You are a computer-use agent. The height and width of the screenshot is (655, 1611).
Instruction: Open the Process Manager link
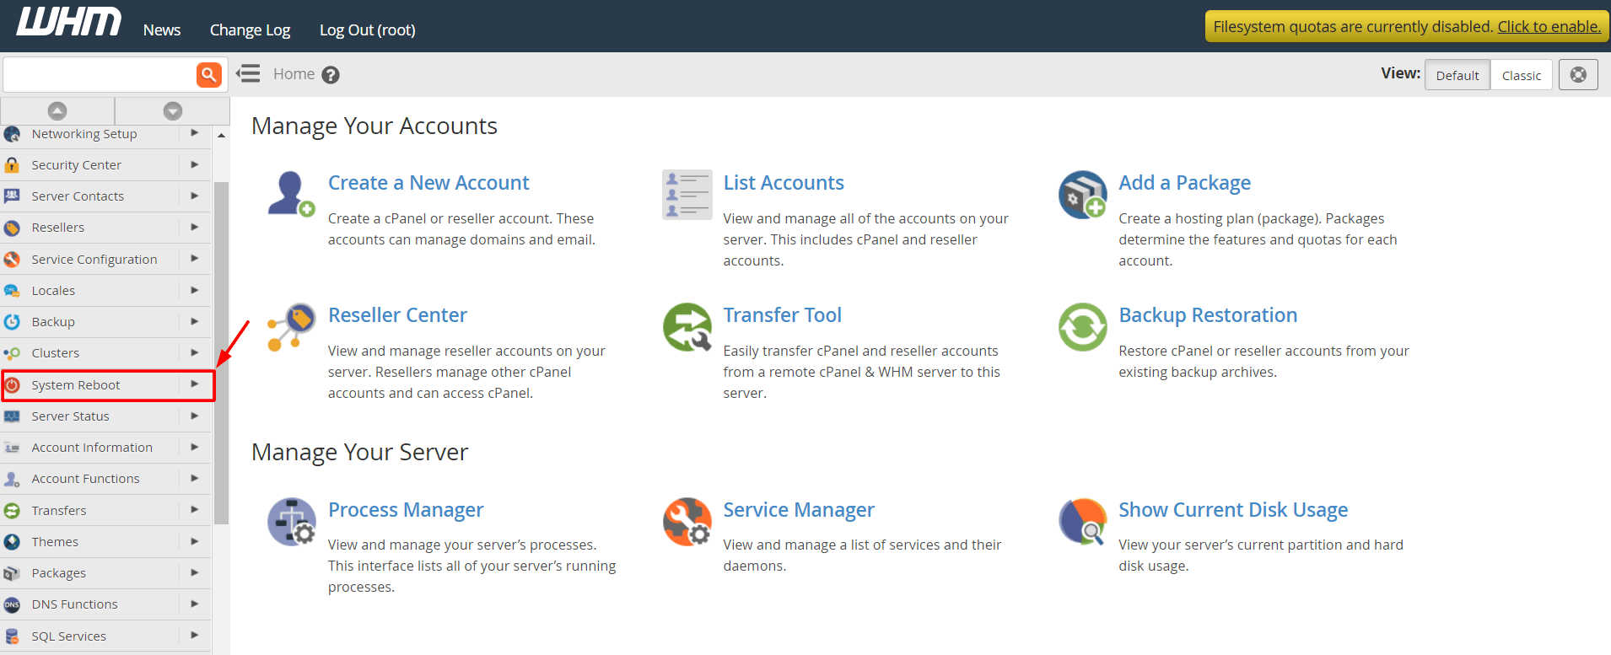(406, 510)
